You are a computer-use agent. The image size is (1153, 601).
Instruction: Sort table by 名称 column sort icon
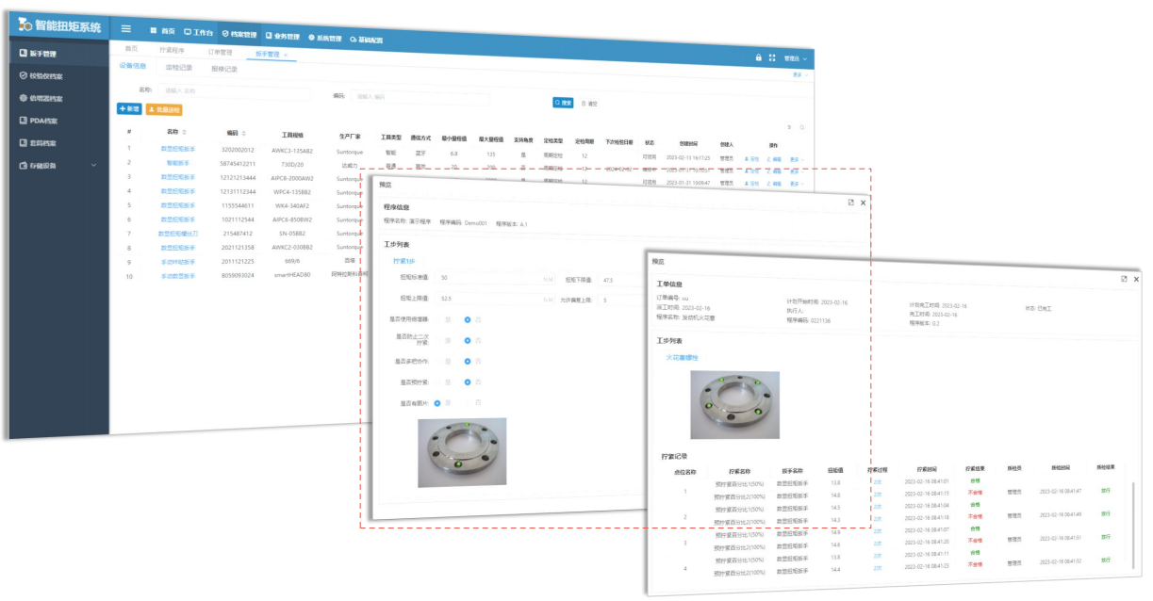(x=184, y=133)
